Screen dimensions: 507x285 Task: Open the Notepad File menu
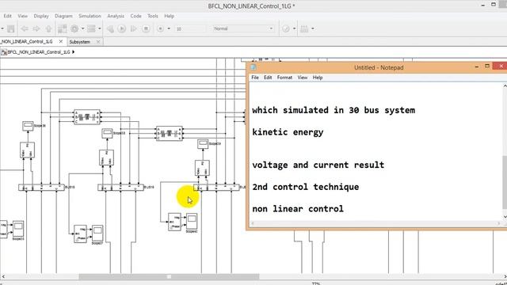[x=255, y=78]
